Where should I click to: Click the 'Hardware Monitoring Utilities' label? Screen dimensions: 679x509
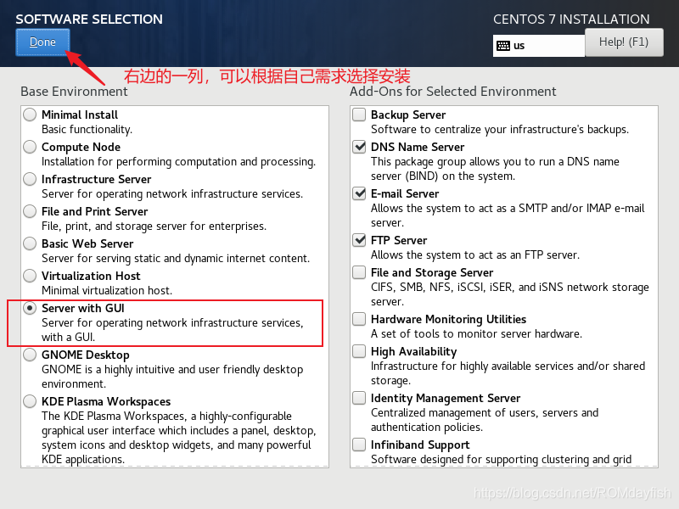coord(449,320)
